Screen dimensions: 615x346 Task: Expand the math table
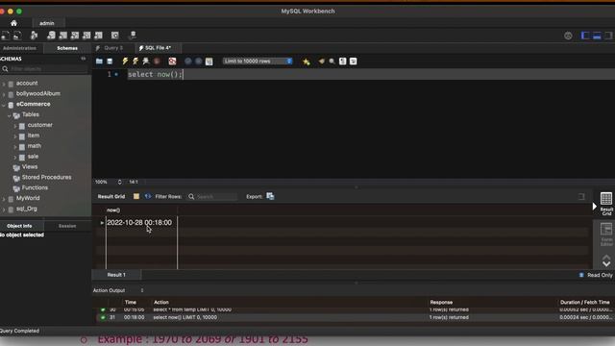(15, 146)
